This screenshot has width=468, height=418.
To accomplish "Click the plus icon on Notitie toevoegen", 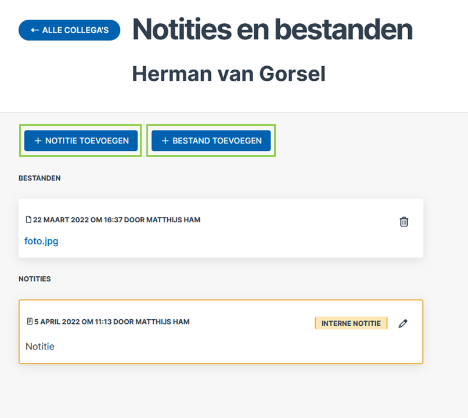I will 38,140.
